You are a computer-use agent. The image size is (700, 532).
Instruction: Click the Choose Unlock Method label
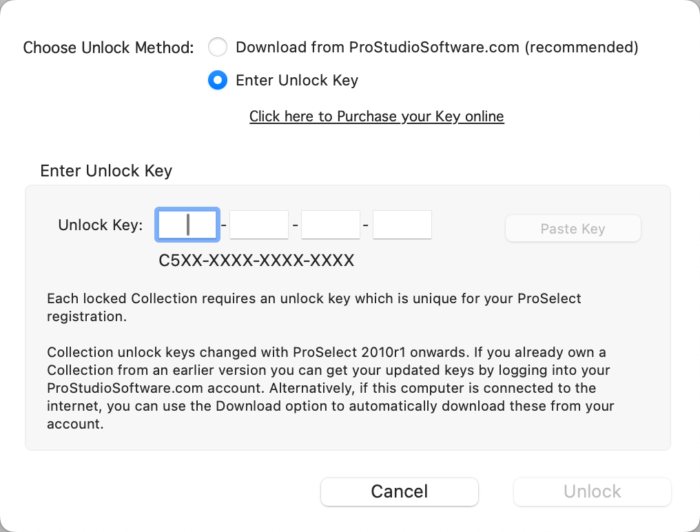tap(109, 48)
